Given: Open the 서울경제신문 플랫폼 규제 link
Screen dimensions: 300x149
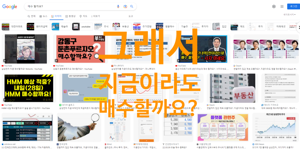Looking at the screenshot, I should (221, 147).
